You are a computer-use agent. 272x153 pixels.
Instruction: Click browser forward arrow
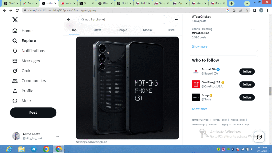point(11,10)
